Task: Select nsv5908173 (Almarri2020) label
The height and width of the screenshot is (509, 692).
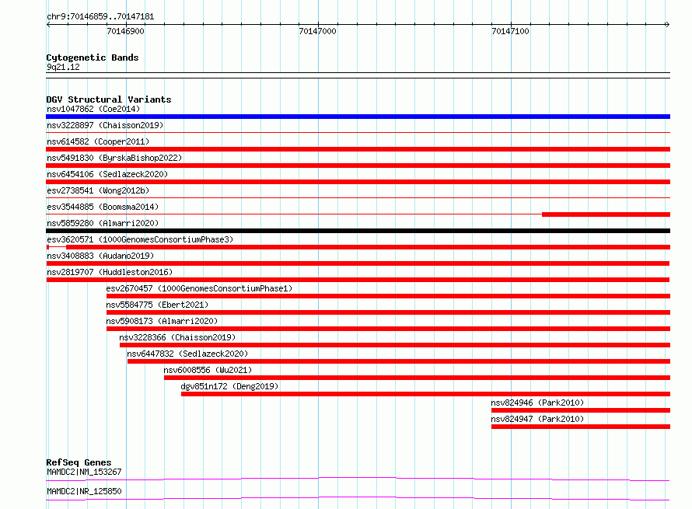Action: click(162, 321)
